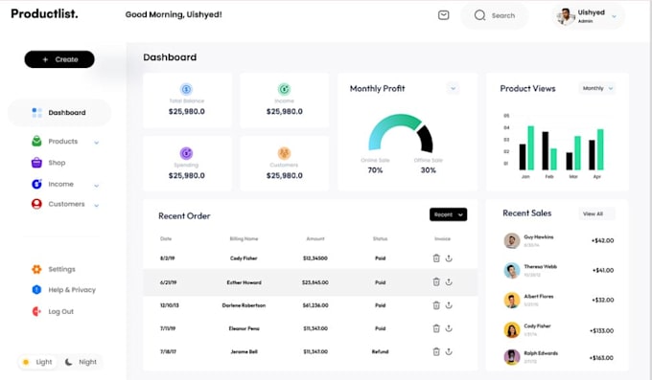Download invoice for Eleanor Pena order
Viewport: 652px width, 380px height.
[x=449, y=328]
